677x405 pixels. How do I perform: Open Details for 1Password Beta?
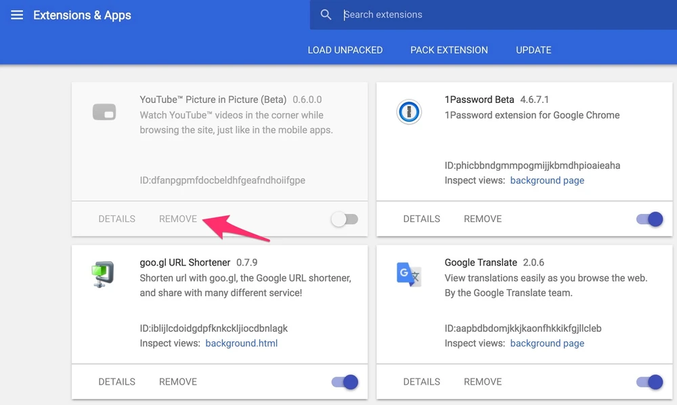(x=422, y=219)
